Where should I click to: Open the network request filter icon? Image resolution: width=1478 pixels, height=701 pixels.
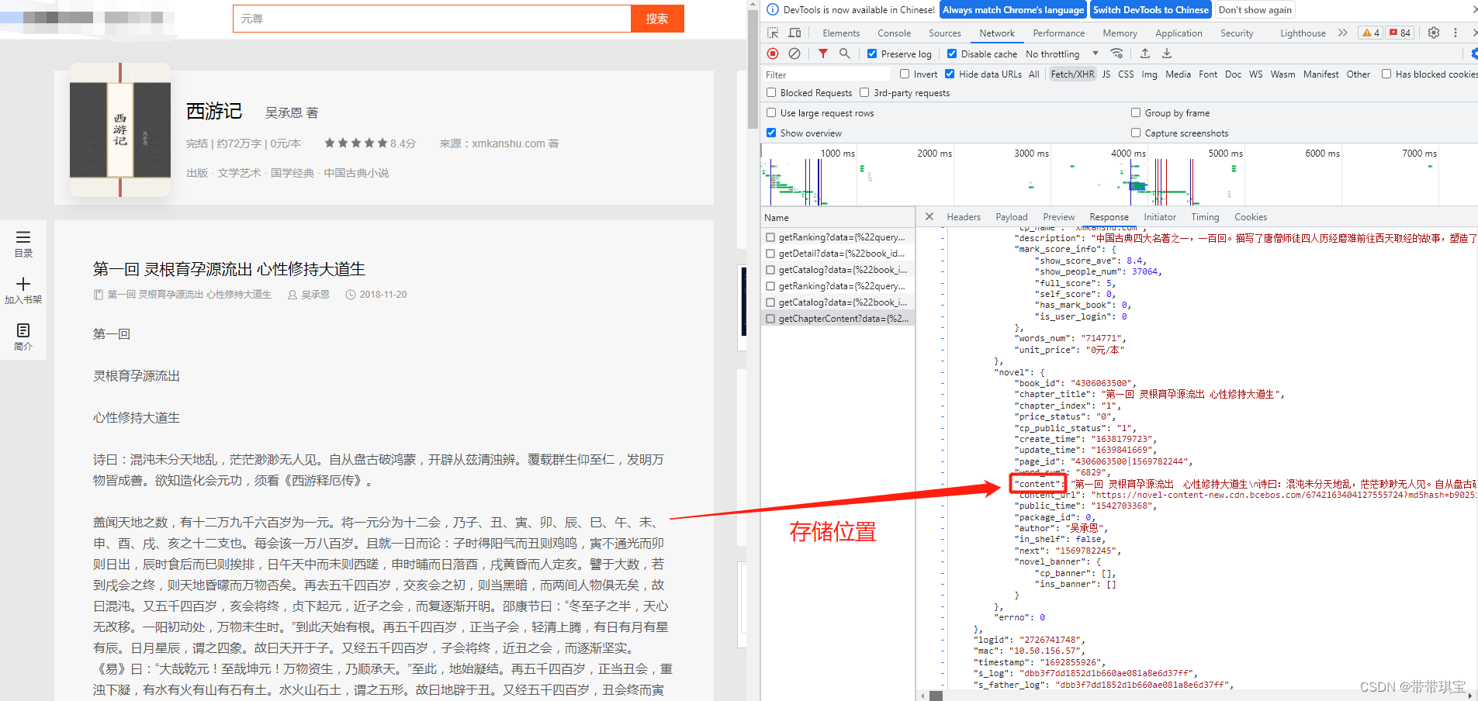click(x=823, y=54)
